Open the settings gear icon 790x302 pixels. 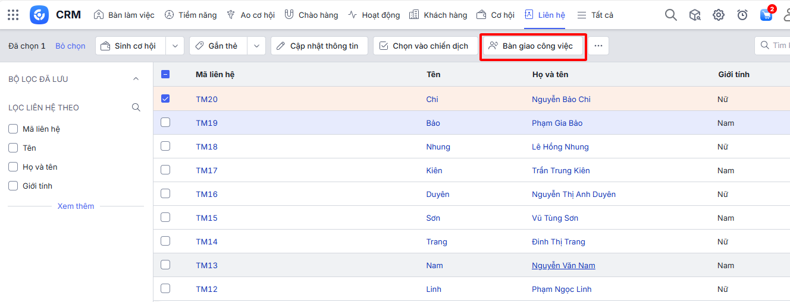tap(719, 15)
